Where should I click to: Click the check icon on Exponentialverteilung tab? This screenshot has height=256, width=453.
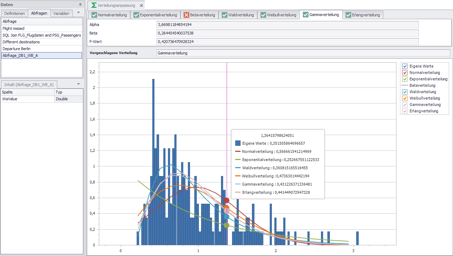point(136,15)
